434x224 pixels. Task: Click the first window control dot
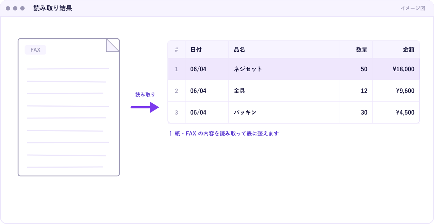coord(8,8)
